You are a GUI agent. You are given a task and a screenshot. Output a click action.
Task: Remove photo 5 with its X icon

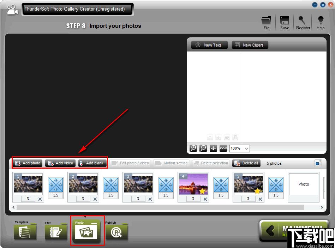(x=260, y=199)
